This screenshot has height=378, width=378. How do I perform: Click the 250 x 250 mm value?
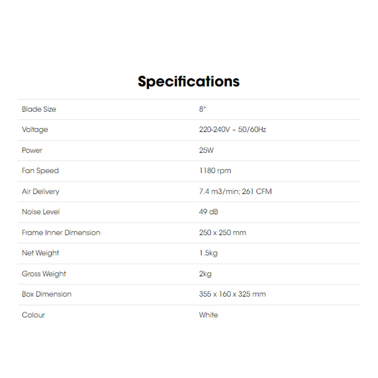222,233
